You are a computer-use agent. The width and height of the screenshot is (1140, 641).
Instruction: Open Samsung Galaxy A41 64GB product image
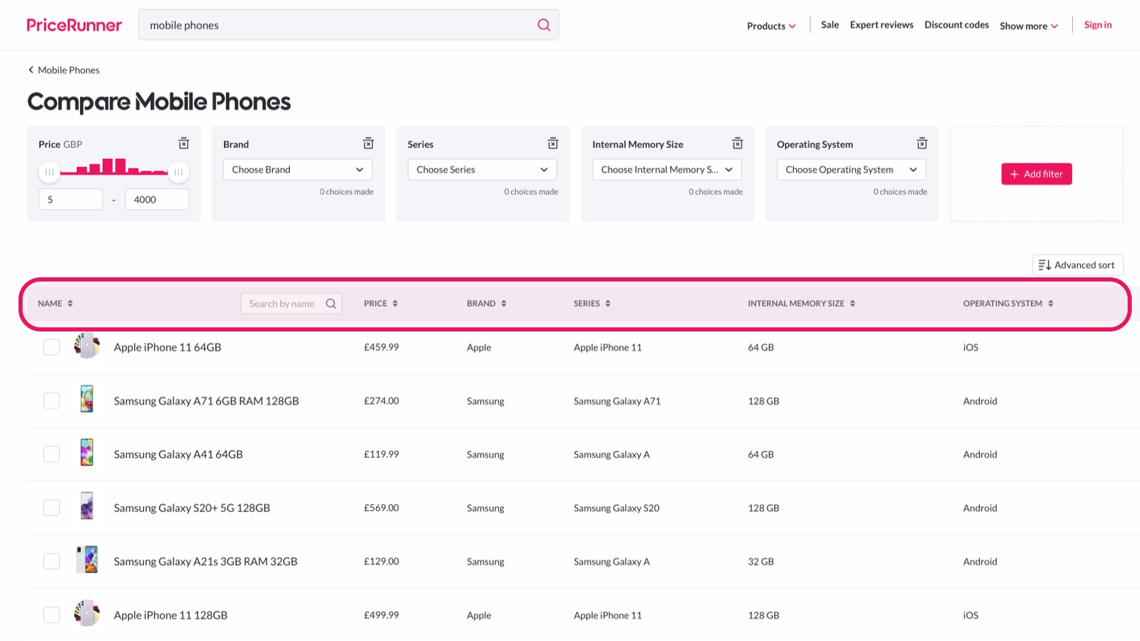point(87,453)
